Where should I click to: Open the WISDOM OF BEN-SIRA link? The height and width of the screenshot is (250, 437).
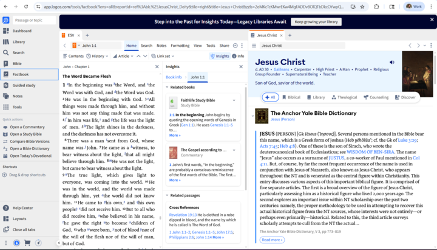(370, 152)
